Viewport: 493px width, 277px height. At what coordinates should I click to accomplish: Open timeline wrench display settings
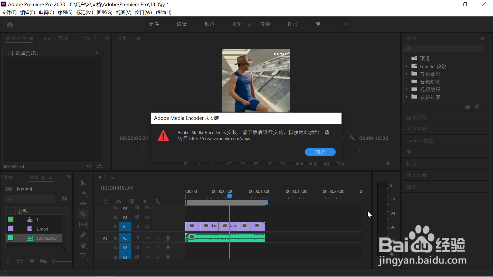tap(158, 202)
